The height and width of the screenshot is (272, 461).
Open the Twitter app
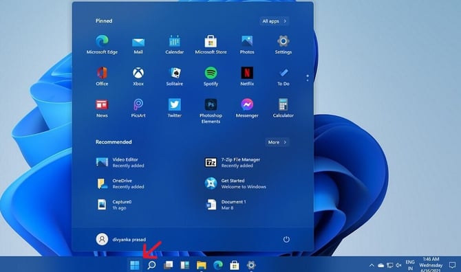point(174,108)
